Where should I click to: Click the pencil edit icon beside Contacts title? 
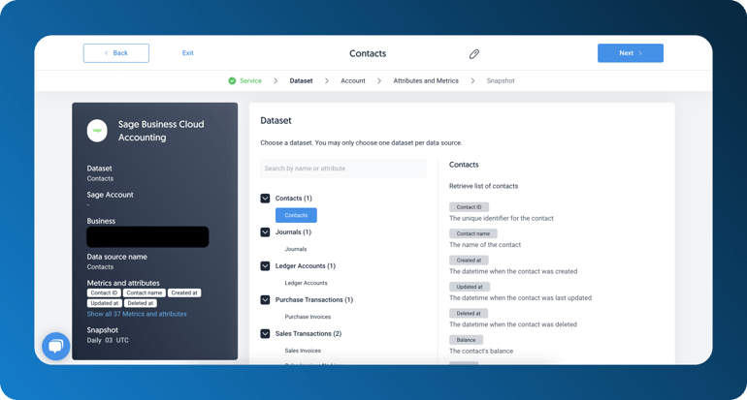473,53
